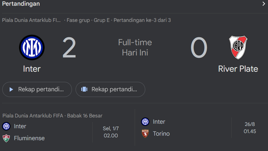Click the River Plate club crest
Image resolution: width=268 pixels, height=151 pixels.
[x=238, y=47]
